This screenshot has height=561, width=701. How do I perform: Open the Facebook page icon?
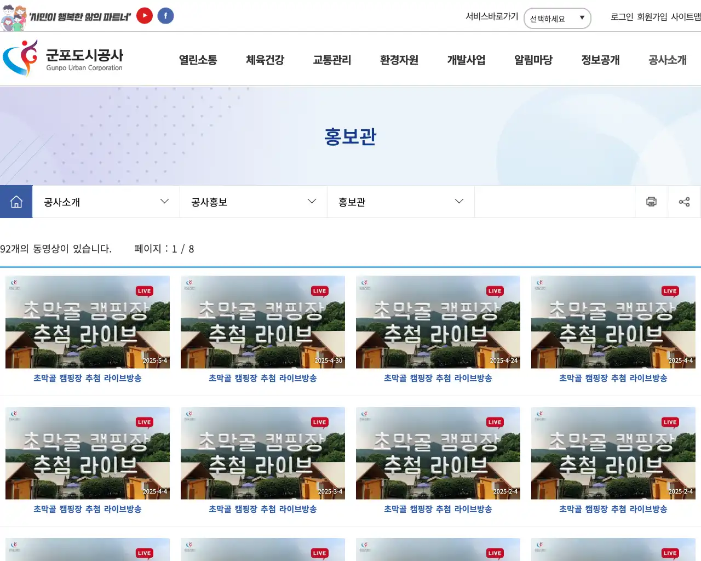click(x=166, y=16)
